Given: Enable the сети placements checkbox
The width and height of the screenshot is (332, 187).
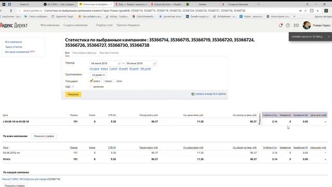Looking at the screenshot, I should [114, 81].
